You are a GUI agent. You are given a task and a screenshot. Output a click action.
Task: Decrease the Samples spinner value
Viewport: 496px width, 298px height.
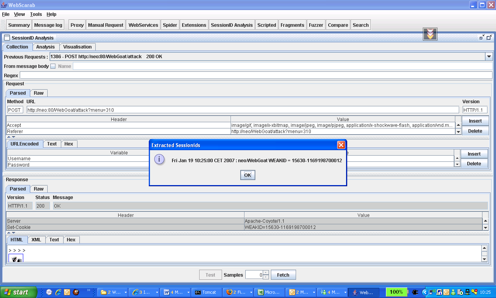[x=265, y=277]
